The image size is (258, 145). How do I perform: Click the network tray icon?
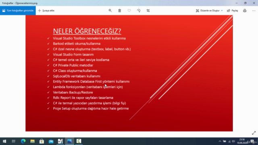point(229,141)
